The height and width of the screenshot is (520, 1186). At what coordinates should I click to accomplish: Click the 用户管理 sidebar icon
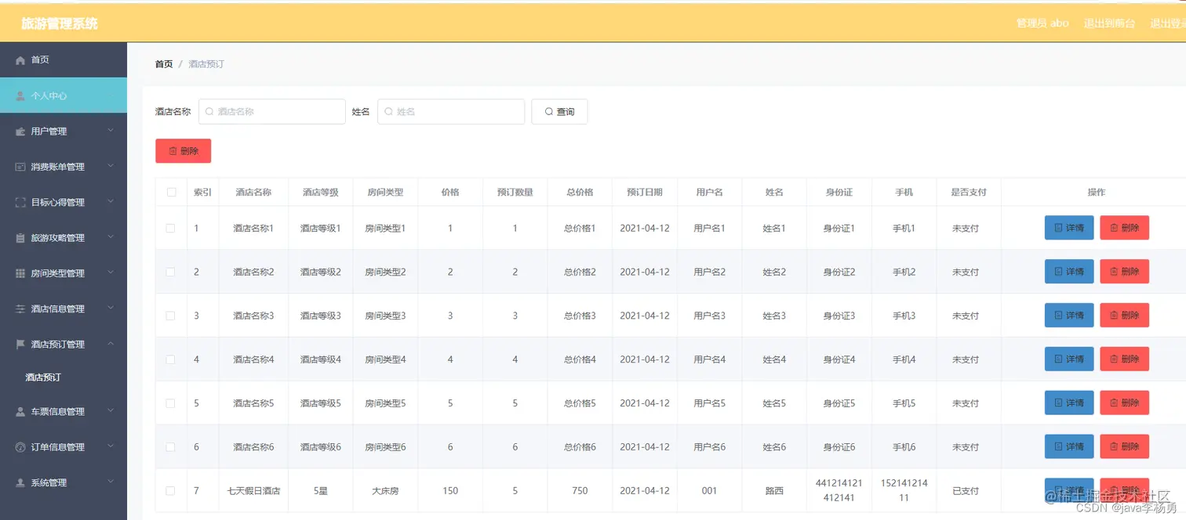click(x=20, y=132)
